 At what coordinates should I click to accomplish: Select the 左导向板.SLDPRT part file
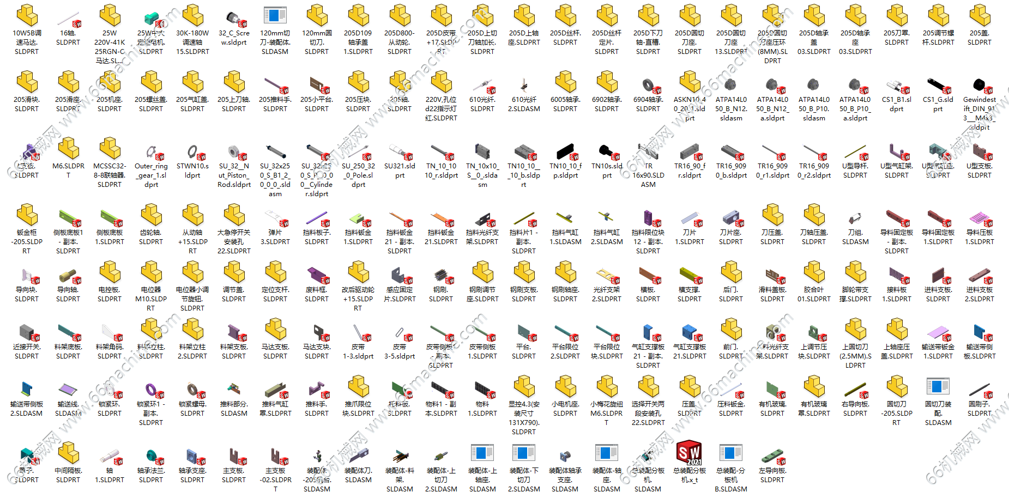(772, 456)
